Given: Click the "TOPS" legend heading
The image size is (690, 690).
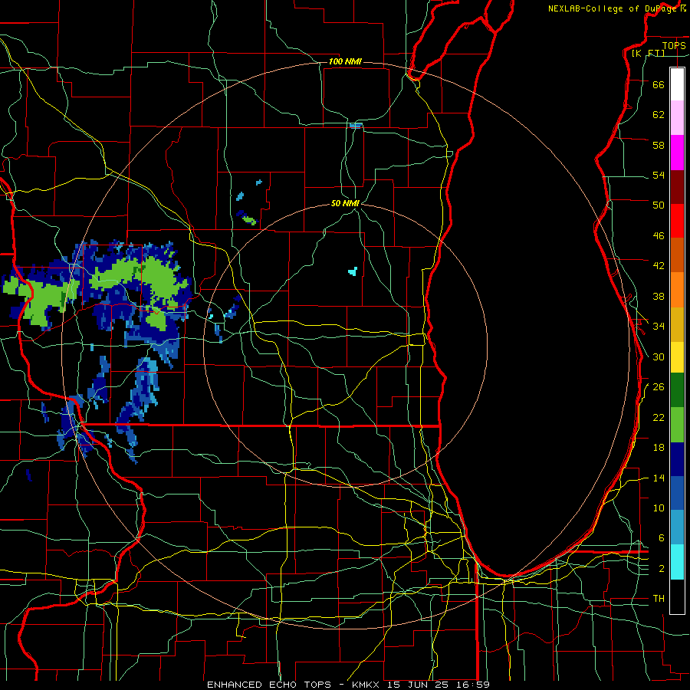Looking at the screenshot, I should coord(674,45).
